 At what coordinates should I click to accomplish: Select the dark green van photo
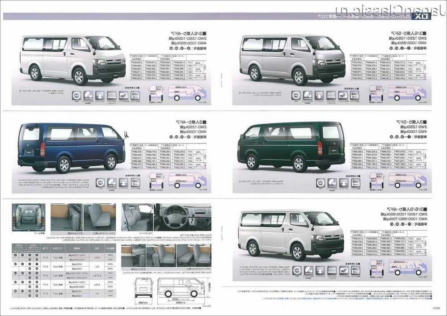[x=291, y=147]
